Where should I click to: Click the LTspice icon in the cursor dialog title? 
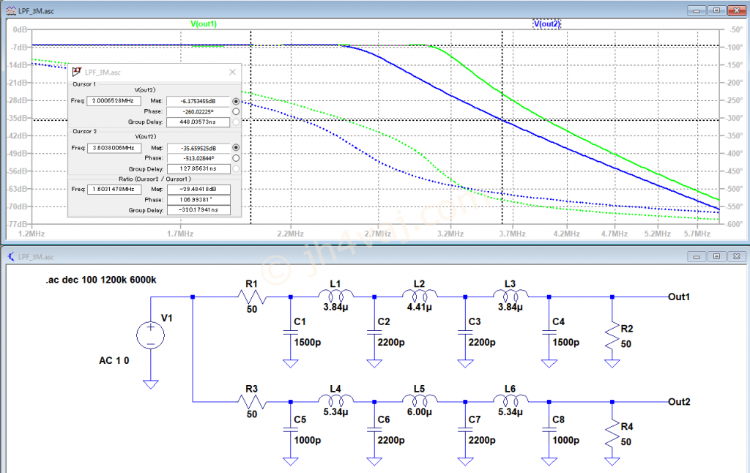[76, 72]
